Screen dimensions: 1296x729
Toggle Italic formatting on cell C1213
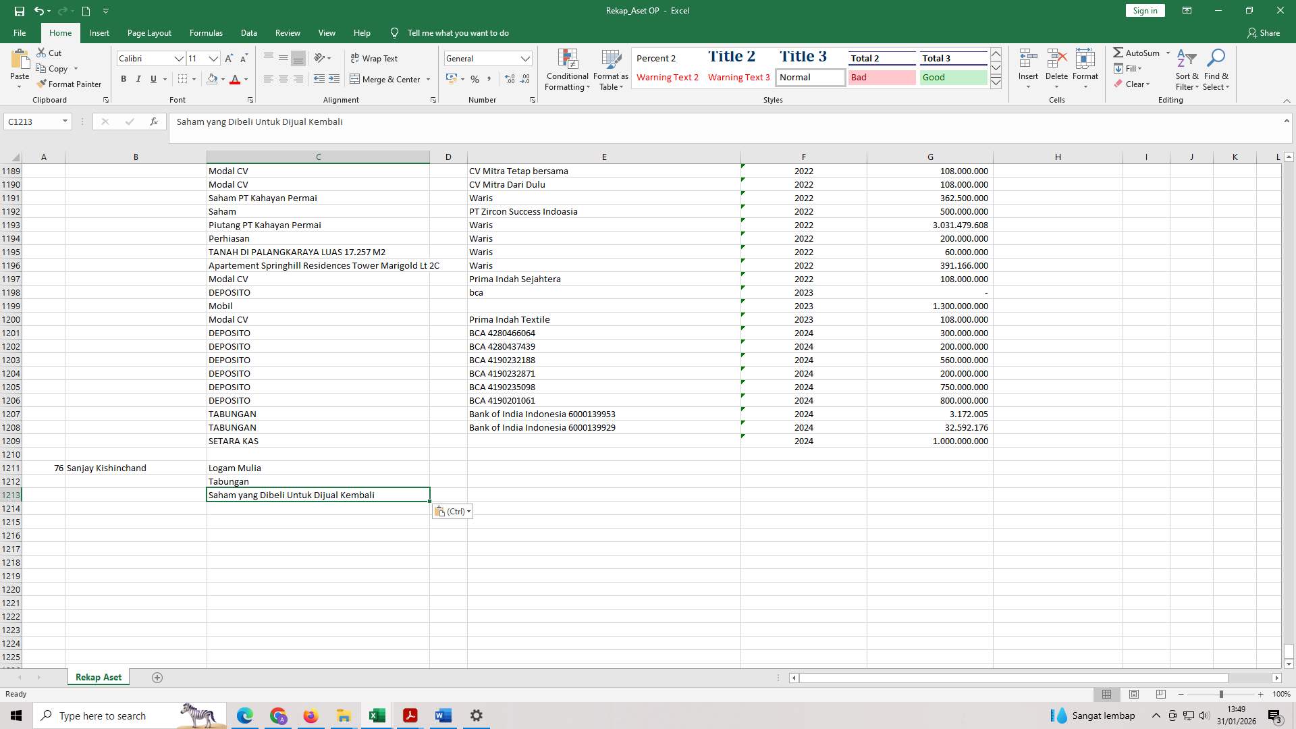(x=138, y=79)
